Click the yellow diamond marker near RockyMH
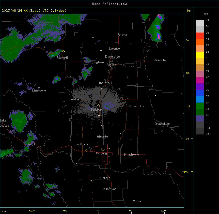 pos(64,52)
